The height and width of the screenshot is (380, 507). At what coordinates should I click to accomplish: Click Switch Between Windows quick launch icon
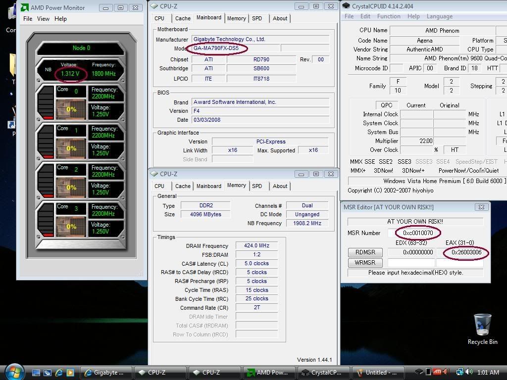[47, 373]
